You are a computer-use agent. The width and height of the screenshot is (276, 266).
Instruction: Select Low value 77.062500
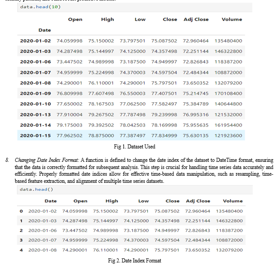coord(132,104)
